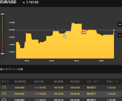Click the trade time 09:19:36

59,94
